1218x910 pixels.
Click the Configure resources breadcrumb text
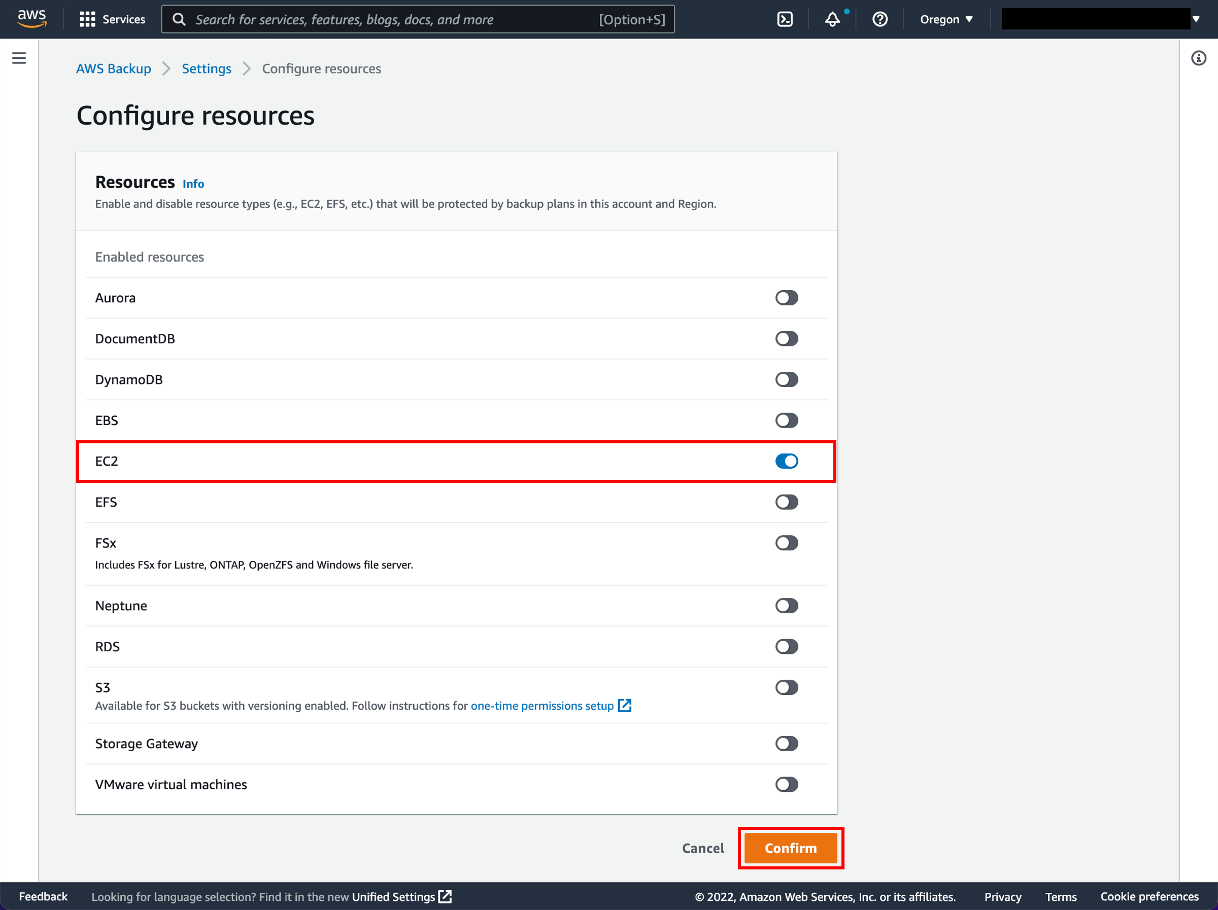tap(321, 68)
